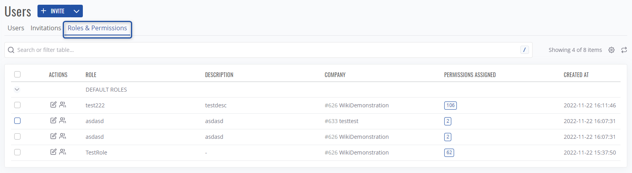Viewport: 632px width, 173px height.
Task: Open the Invitations tab
Action: [x=46, y=28]
